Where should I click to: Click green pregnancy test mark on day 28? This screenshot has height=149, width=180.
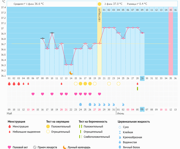pos(137,89)
